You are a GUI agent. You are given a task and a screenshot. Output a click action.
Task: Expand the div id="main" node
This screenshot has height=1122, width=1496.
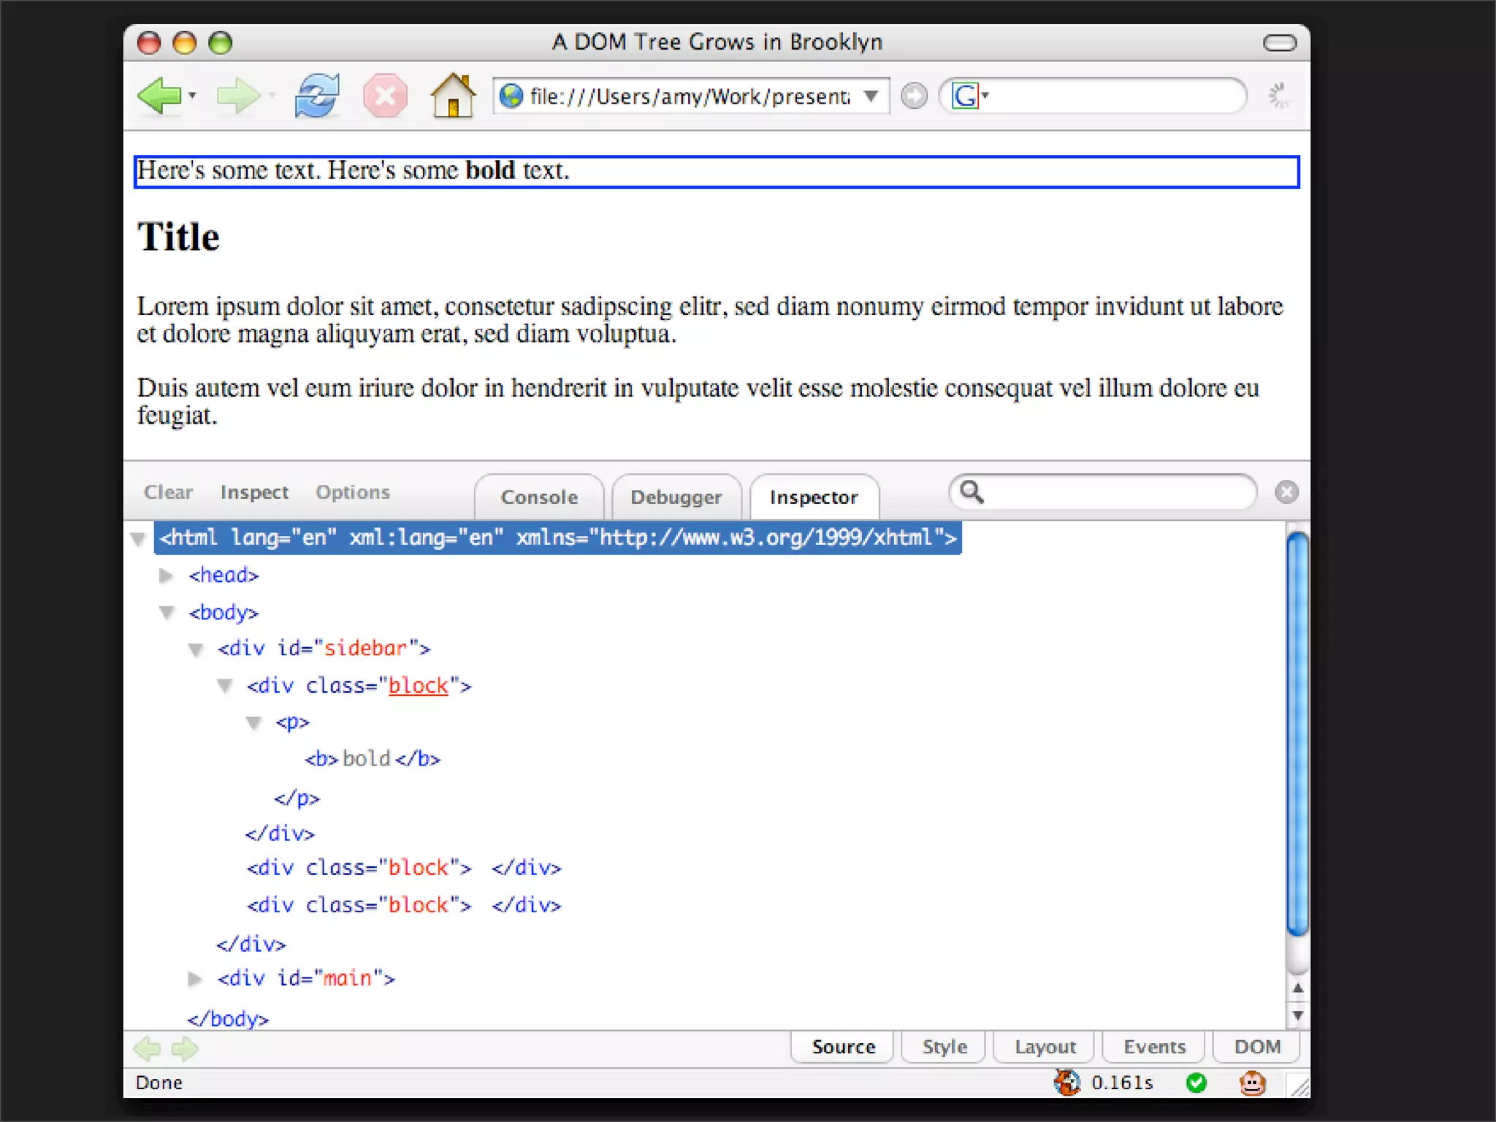194,979
